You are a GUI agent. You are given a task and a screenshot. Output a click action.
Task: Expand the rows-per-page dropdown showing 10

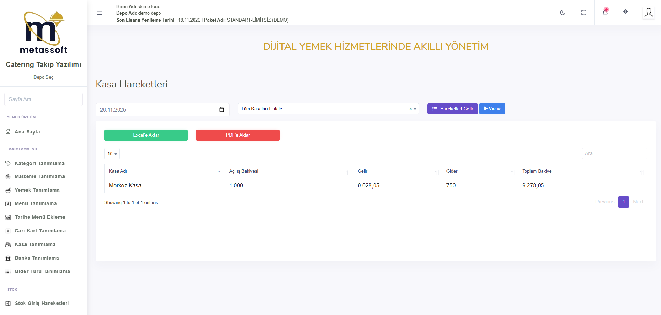click(112, 154)
